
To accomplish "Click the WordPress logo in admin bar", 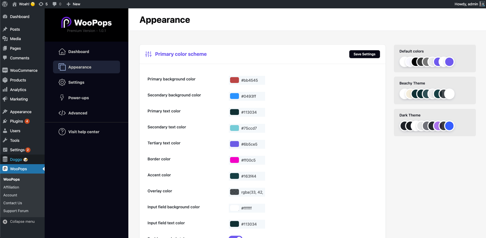I will coord(5,4).
